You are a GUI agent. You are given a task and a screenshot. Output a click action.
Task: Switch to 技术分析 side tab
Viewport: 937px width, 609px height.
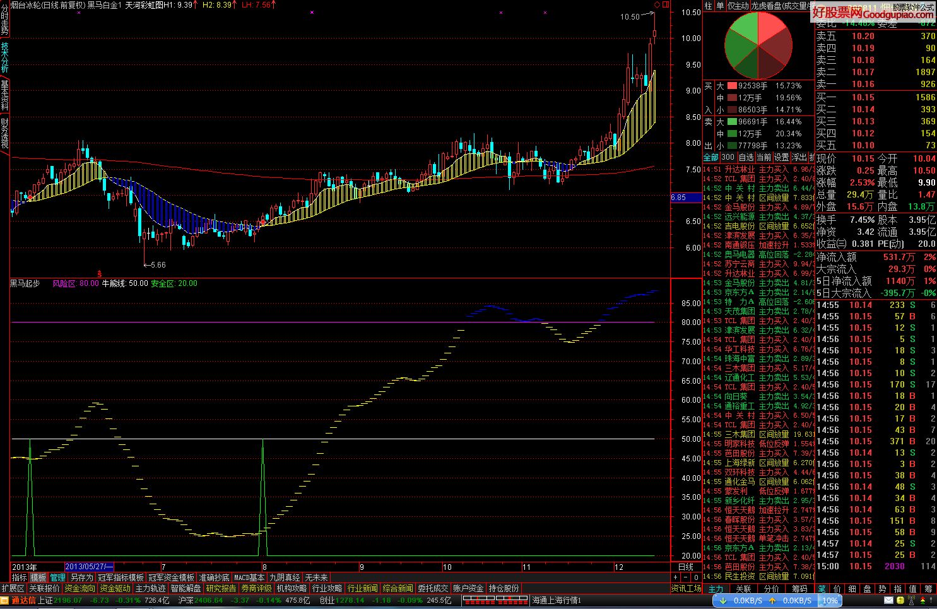(4, 58)
